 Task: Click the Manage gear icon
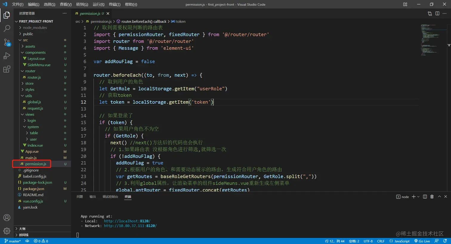(x=7, y=231)
